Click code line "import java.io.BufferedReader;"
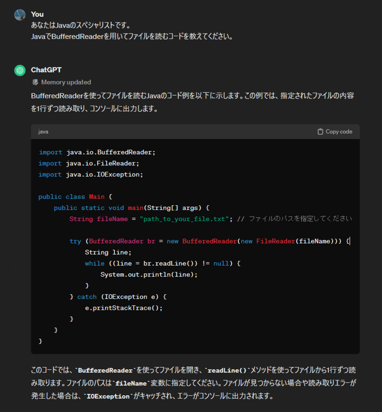382x412 pixels. (97, 152)
